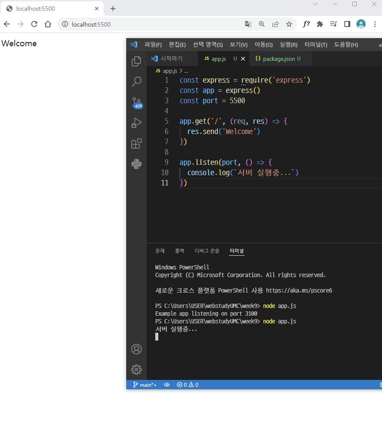View site information icon in address bar

pyautogui.click(x=65, y=24)
